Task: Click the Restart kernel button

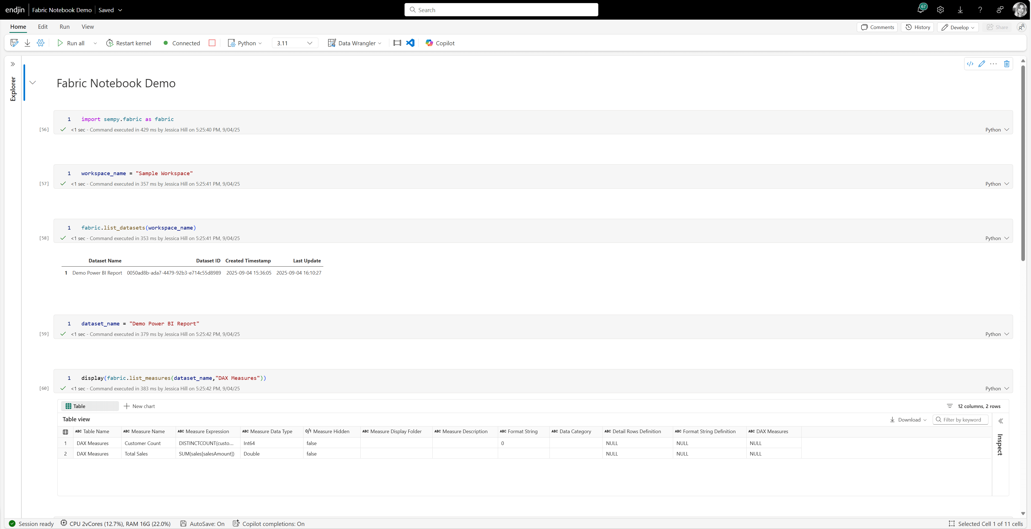Action: (128, 43)
